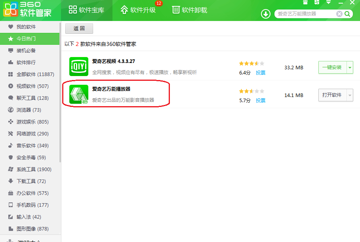The height and width of the screenshot is (242, 360).
Task: Click the grid icon beside 全部软件
Action: pos(11,74)
